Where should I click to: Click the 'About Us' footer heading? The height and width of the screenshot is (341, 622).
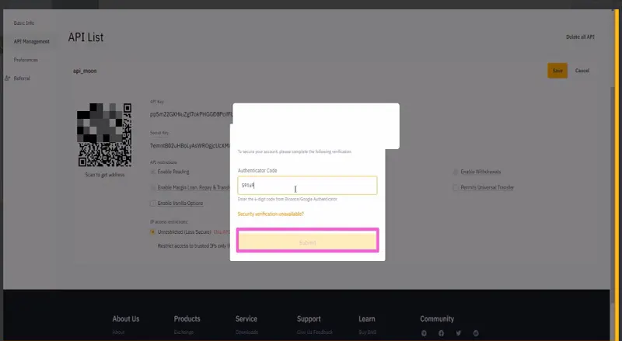(x=126, y=318)
